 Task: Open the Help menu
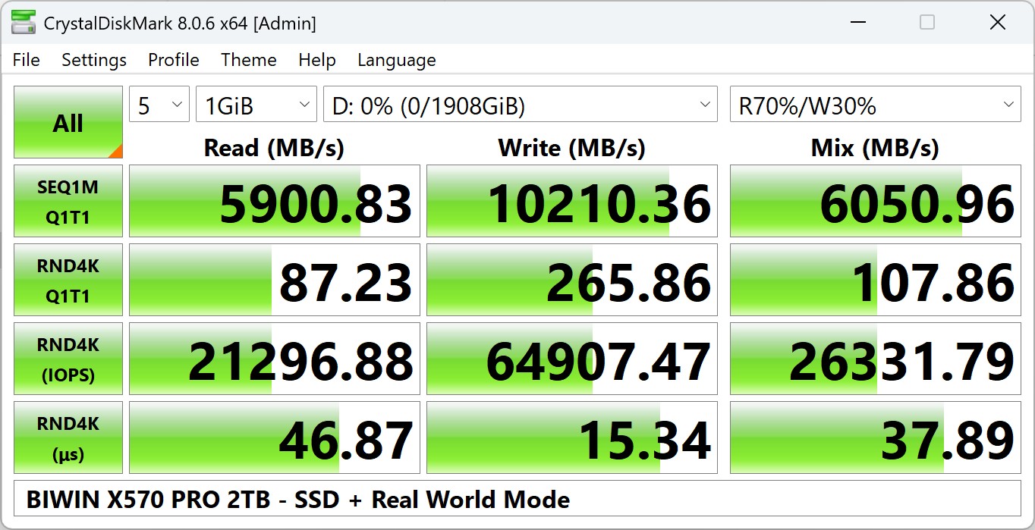pos(317,60)
